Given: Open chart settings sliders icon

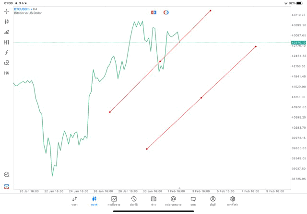Looking at the screenshot, I should [7, 42].
